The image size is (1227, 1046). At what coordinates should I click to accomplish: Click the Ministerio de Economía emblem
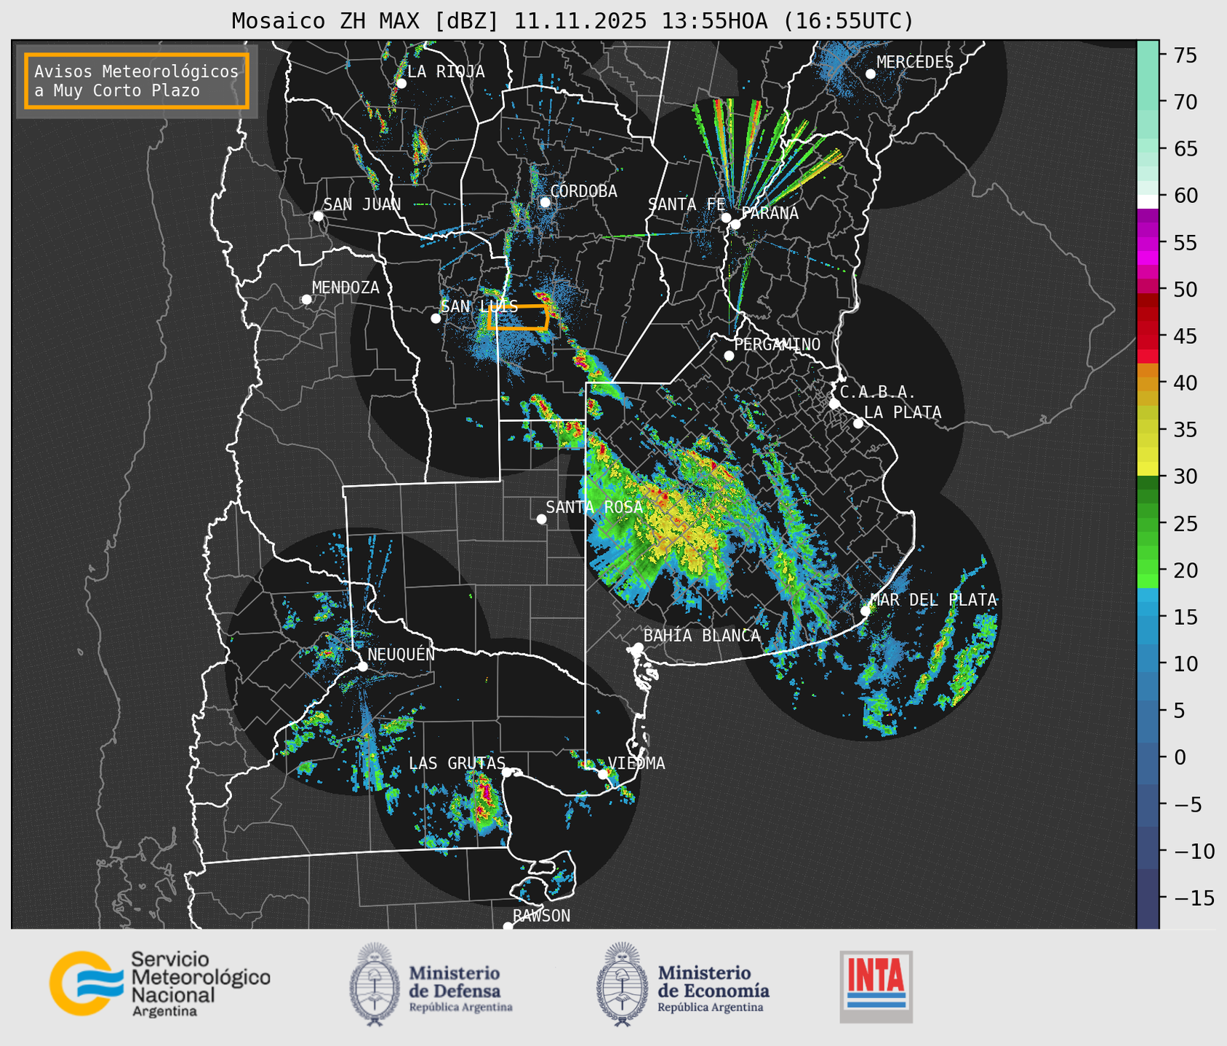point(623,984)
